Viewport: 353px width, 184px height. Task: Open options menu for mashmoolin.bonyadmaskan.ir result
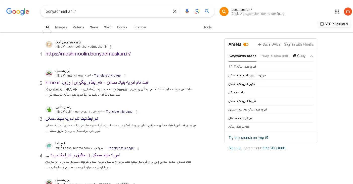click(x=111, y=47)
